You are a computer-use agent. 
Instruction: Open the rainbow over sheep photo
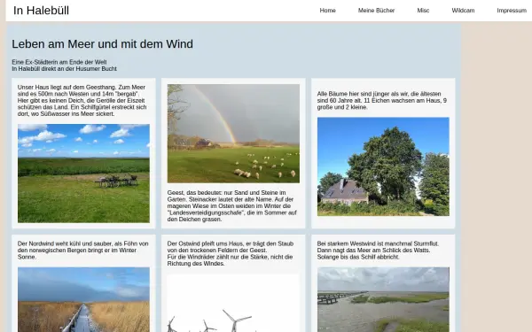tap(233, 134)
